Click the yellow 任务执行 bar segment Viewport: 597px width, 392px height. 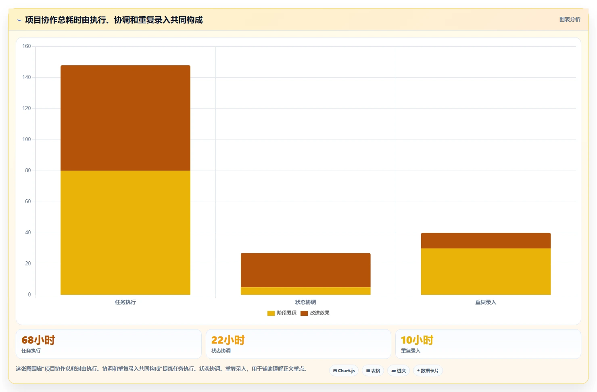(x=125, y=233)
